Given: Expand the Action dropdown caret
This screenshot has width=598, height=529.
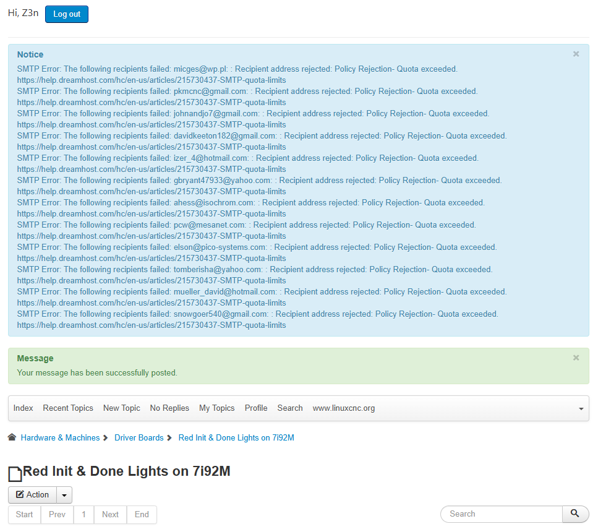Looking at the screenshot, I should [x=64, y=495].
